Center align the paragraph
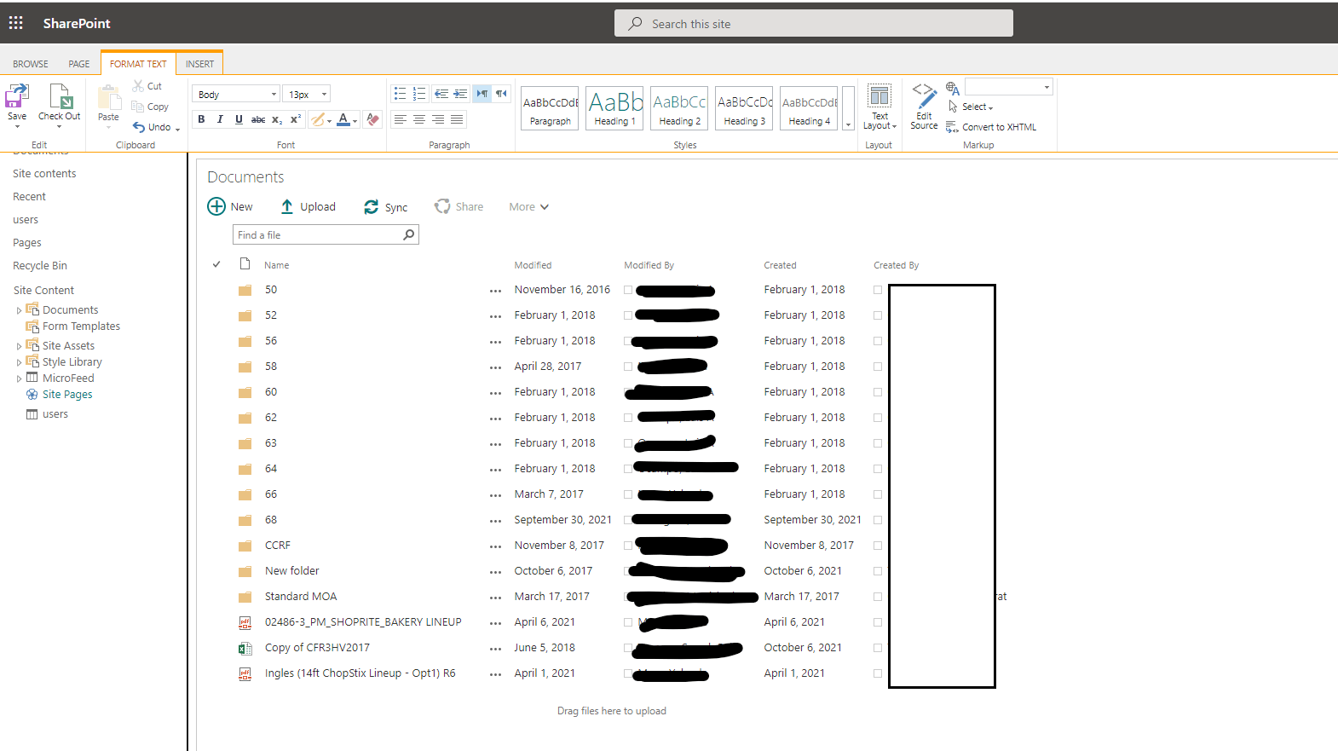1338x751 pixels. (419, 119)
